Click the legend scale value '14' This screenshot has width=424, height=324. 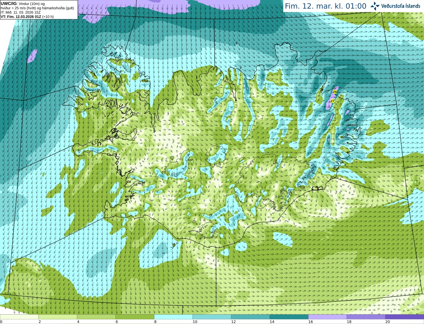pyautogui.click(x=272, y=322)
